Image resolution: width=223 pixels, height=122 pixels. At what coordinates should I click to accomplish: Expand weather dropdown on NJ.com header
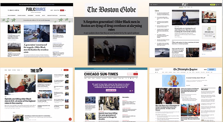[155, 5]
